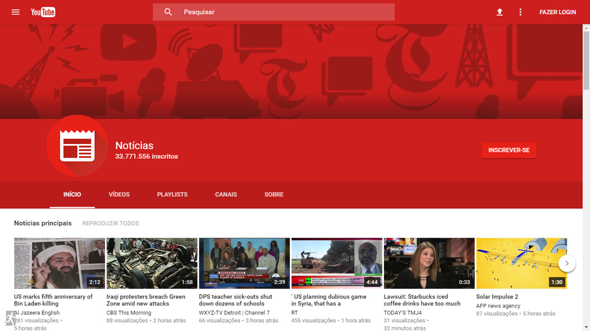Open the DPS teacher sick-outs thumbnail
This screenshot has height=331, width=590.
tap(244, 263)
